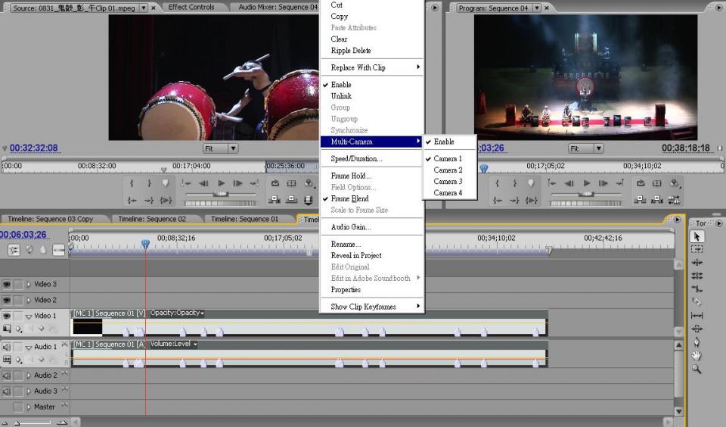
Task: Hide Video 3 track with eye icon
Action: click(7, 285)
